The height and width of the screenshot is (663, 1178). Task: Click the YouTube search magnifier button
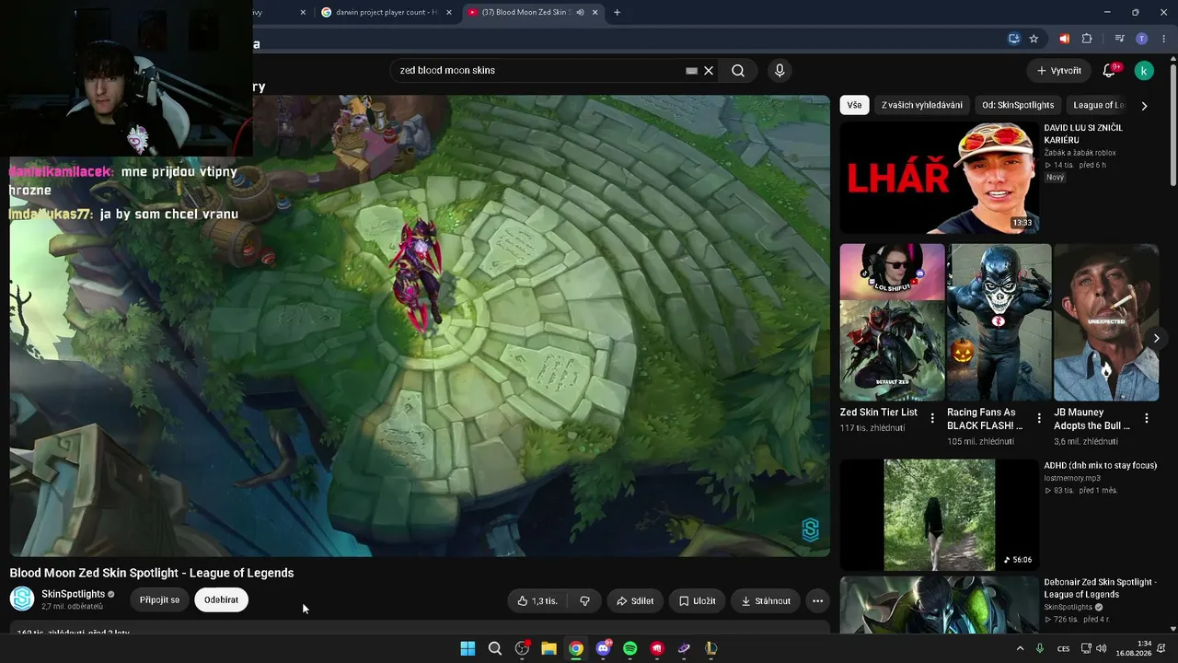tap(738, 71)
